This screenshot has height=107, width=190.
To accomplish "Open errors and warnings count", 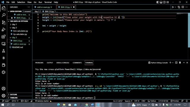I will pyautogui.click(x=25, y=101).
